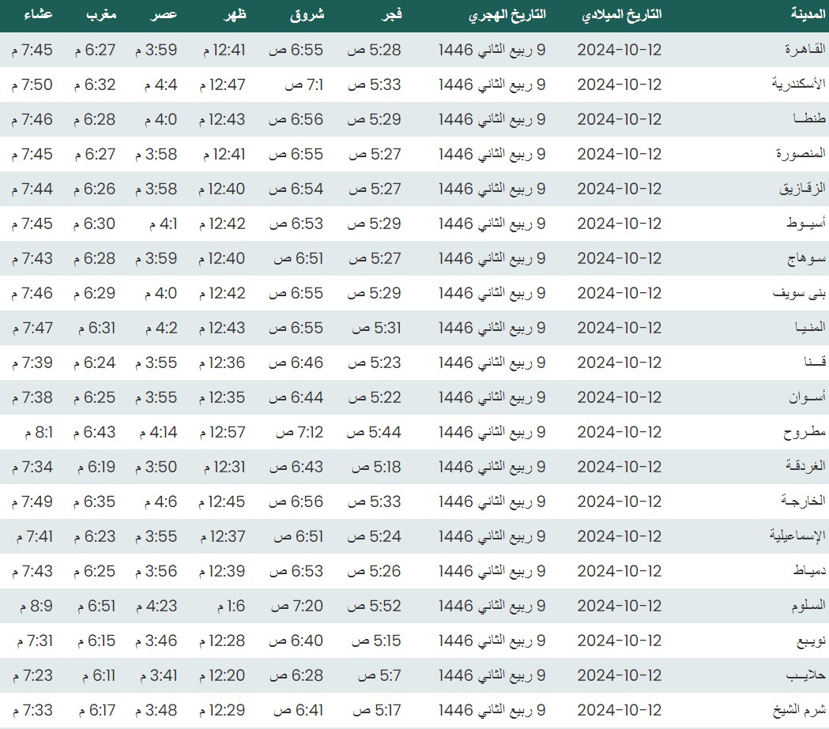
Task: Click the الإسماعيلية city name
Action: click(x=797, y=536)
